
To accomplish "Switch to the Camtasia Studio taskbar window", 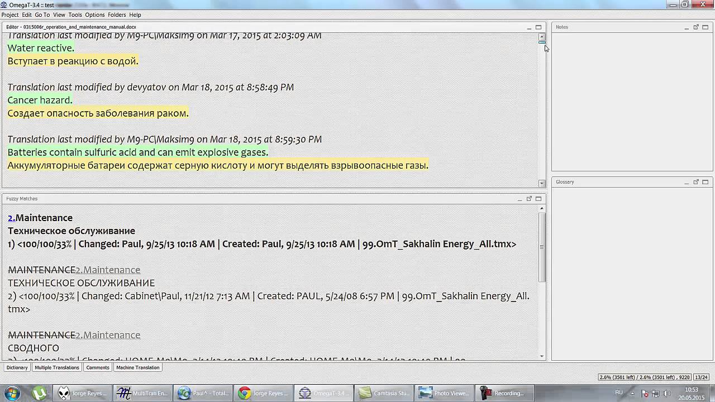I will pos(384,393).
